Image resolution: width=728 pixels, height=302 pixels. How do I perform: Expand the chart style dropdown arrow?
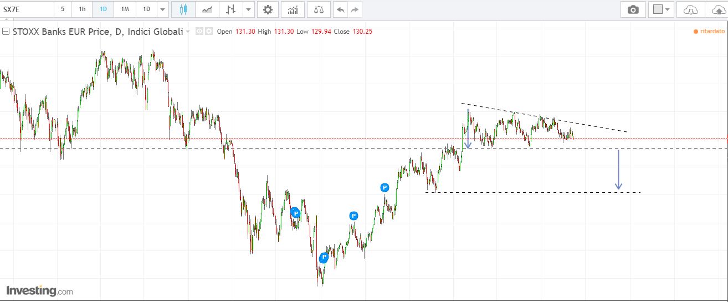[x=248, y=9]
